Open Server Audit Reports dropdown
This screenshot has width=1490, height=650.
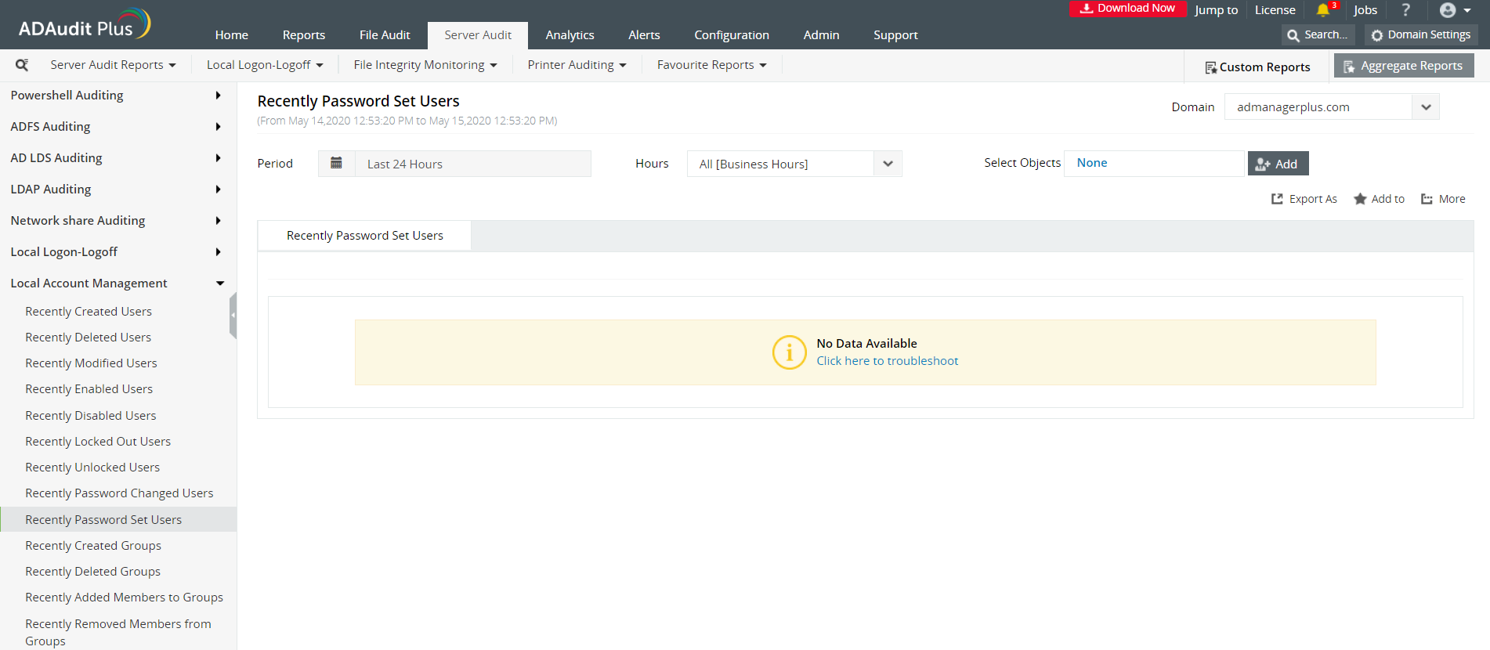(x=114, y=65)
